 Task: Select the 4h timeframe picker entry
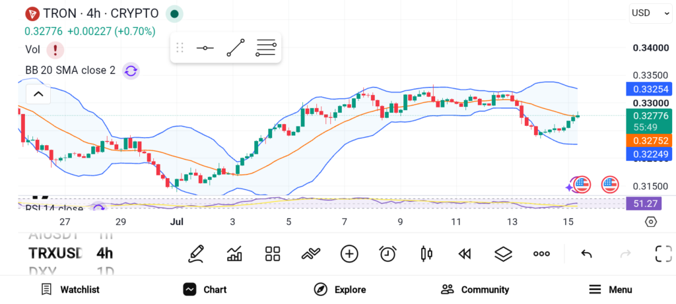104,253
